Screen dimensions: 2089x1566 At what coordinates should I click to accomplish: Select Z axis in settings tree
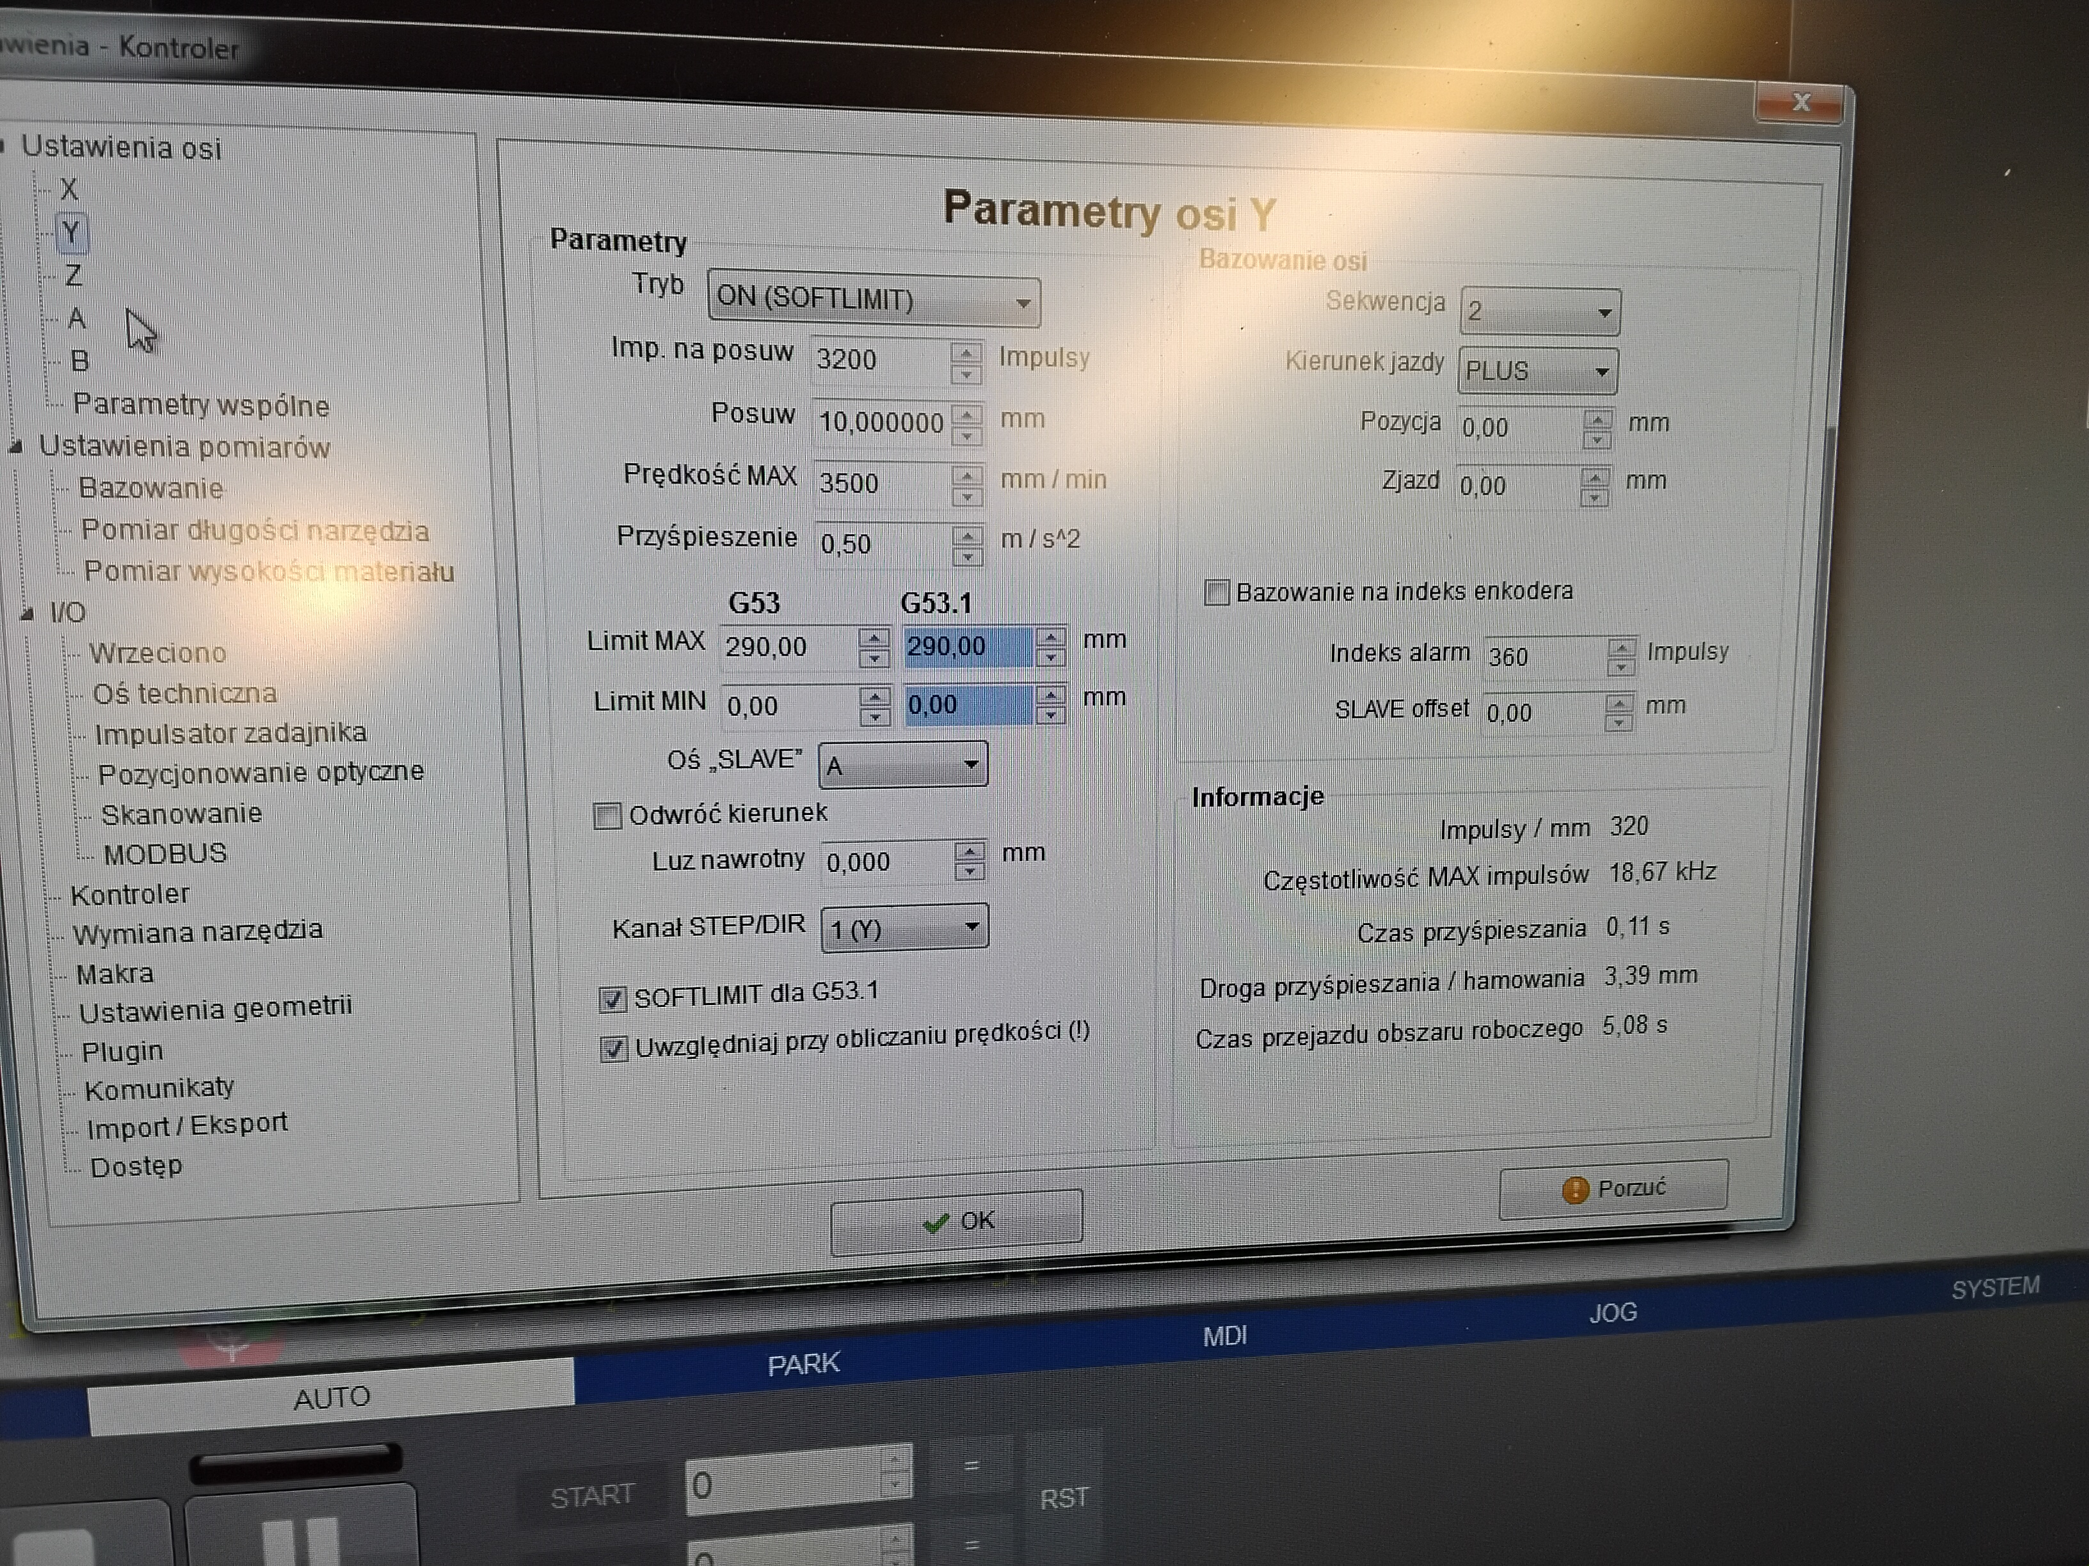pyautogui.click(x=73, y=276)
